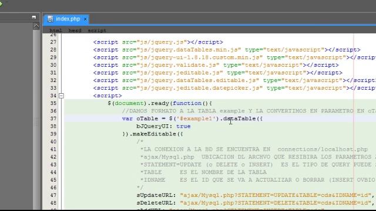Click the IDNAME ES EL ID comment

[258, 180]
